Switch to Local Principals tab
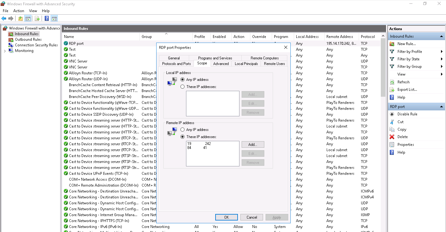Viewport: 446px width, 232px height. (x=246, y=64)
